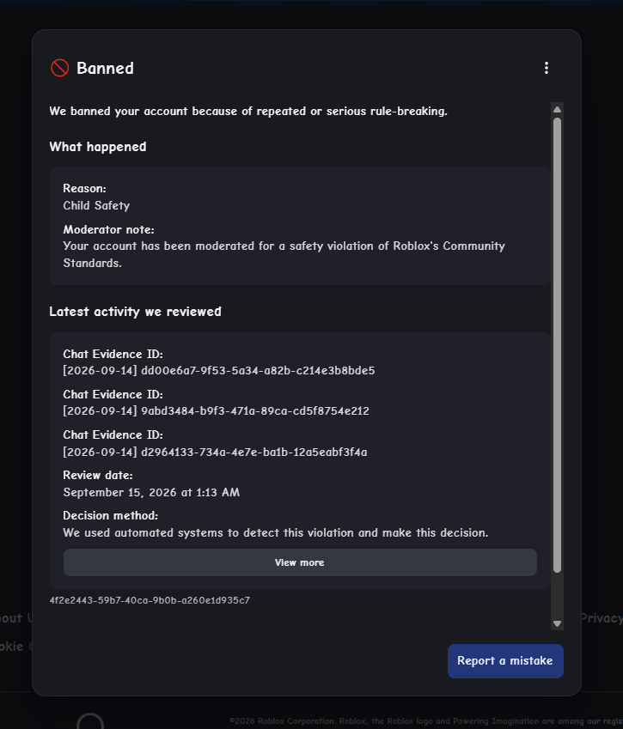
Task: Click the 'Reason:' label
Action: [84, 188]
